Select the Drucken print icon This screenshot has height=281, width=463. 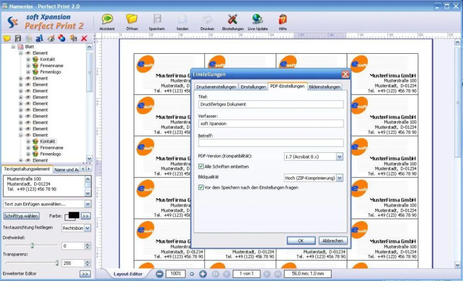[x=207, y=19]
